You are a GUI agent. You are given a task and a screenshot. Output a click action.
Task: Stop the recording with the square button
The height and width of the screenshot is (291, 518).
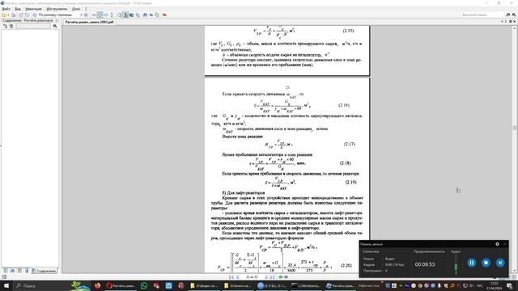tap(486, 263)
